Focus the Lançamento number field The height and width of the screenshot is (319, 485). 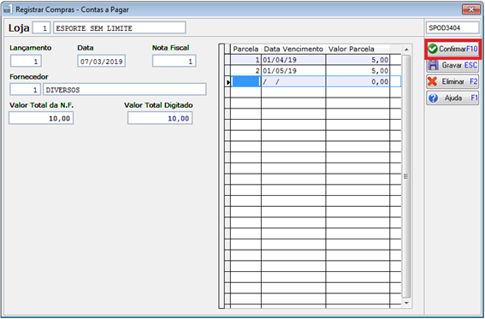coord(26,62)
